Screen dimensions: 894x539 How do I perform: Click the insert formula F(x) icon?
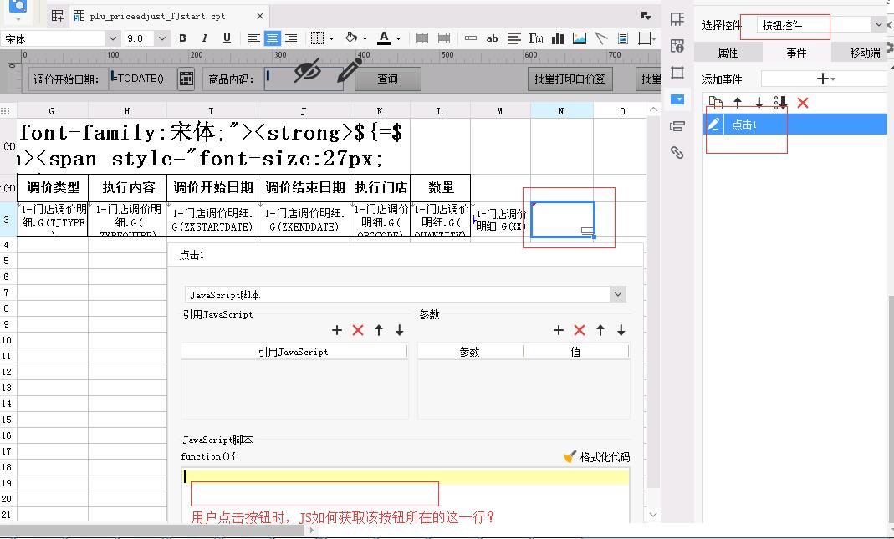click(x=536, y=38)
